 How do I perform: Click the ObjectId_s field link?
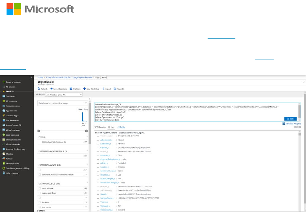point(104,148)
